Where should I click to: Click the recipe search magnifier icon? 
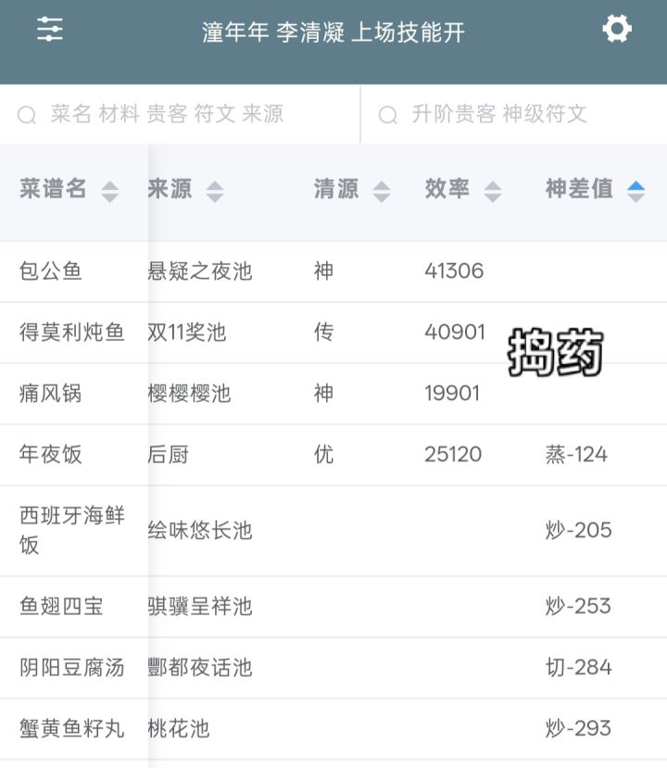tap(27, 115)
